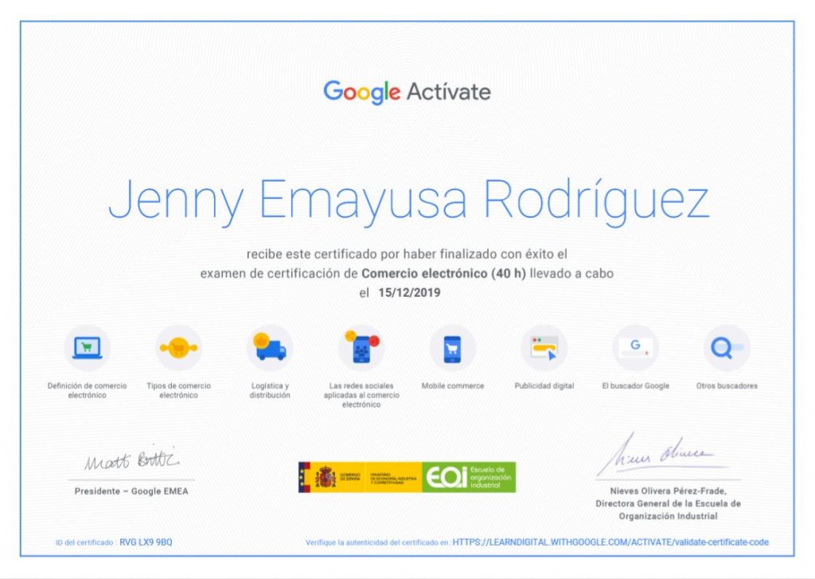Viewport: 815px width, 579px height.
Task: Click the El buscador Google icon
Action: click(x=635, y=348)
